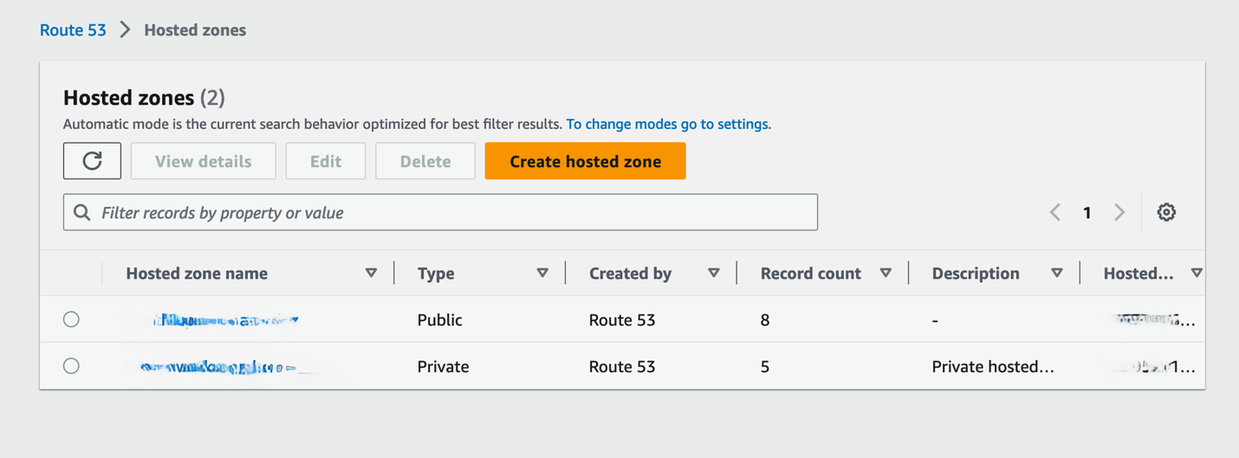
Task: Select the Private hosted zone radio button
Action: [71, 366]
